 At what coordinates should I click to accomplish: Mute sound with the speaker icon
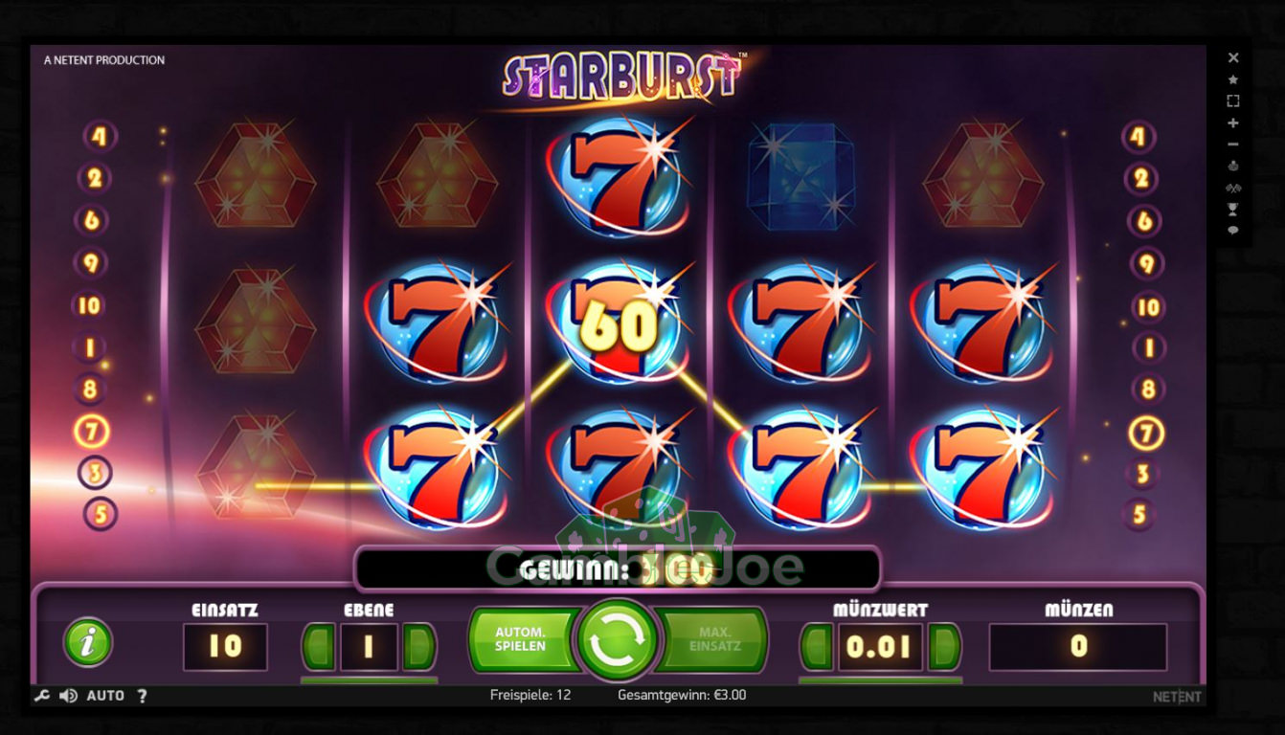point(68,696)
